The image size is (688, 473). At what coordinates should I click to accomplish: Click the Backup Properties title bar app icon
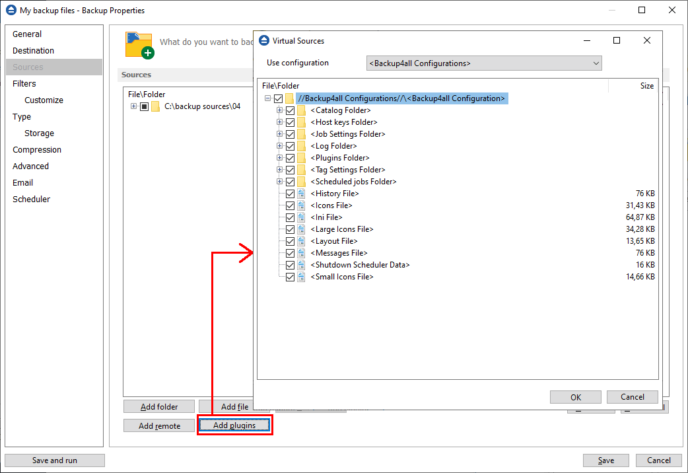click(11, 10)
